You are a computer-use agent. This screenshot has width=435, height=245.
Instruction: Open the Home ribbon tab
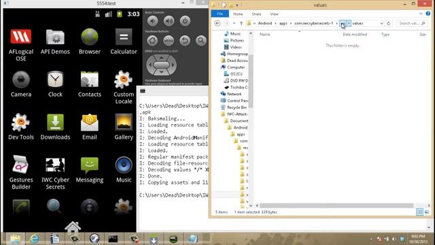pyautogui.click(x=238, y=14)
